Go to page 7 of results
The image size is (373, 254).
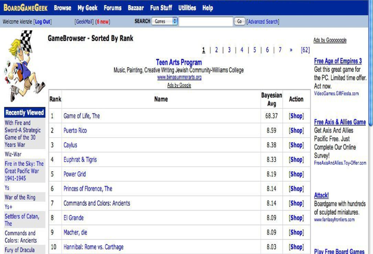280,50
